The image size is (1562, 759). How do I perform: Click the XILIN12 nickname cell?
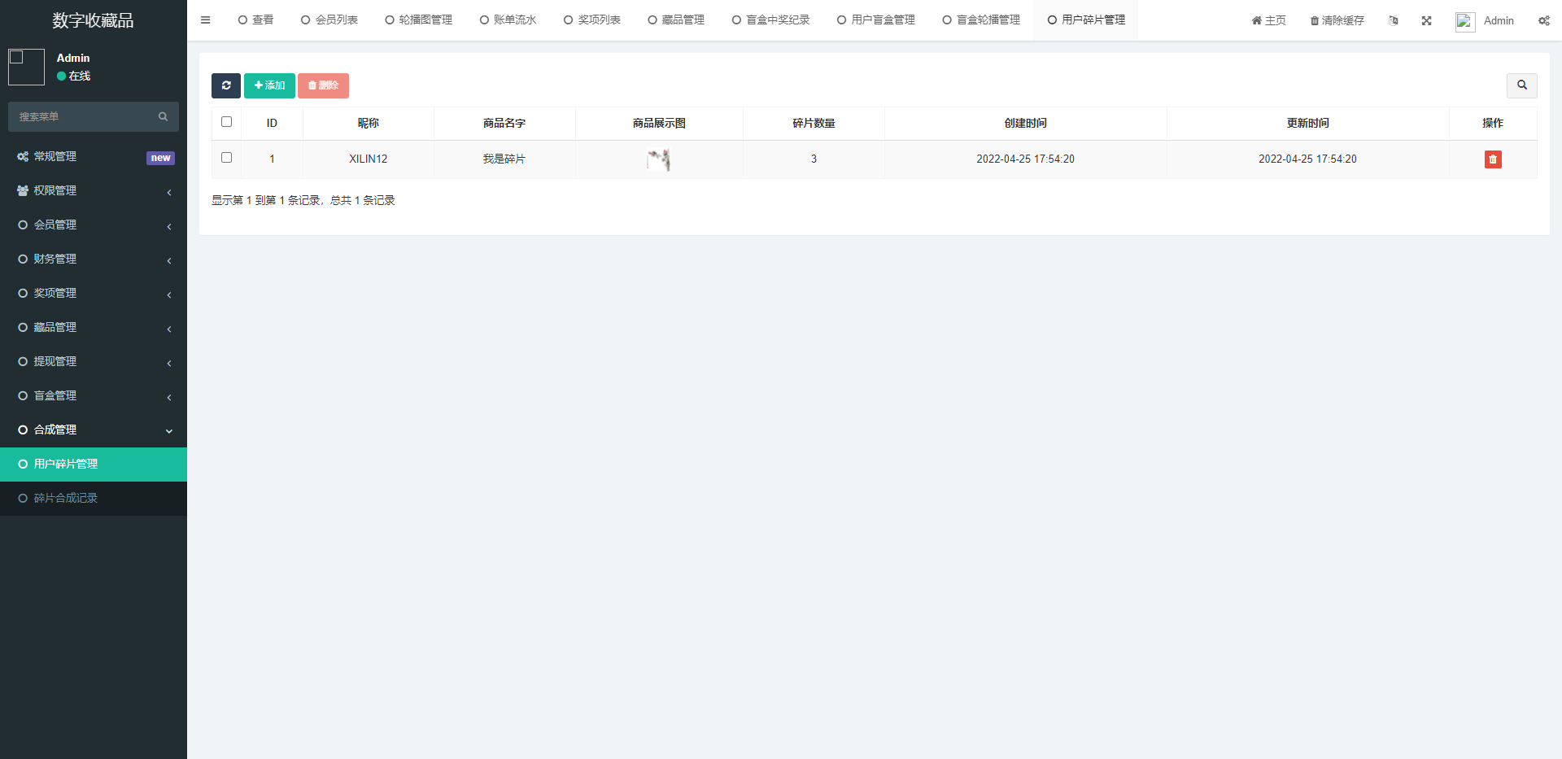pos(369,159)
